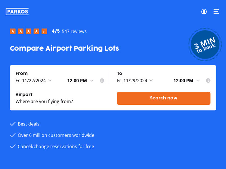Click the 4/5 rating score text

pos(56,31)
